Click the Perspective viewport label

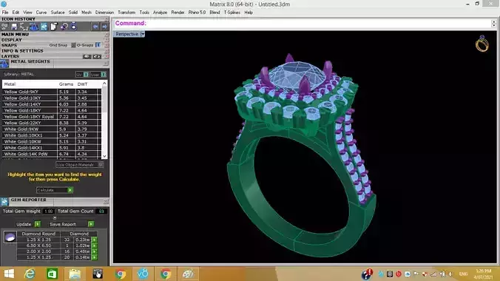point(126,34)
